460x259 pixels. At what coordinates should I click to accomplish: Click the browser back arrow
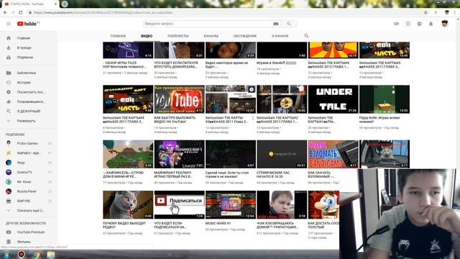[5, 13]
